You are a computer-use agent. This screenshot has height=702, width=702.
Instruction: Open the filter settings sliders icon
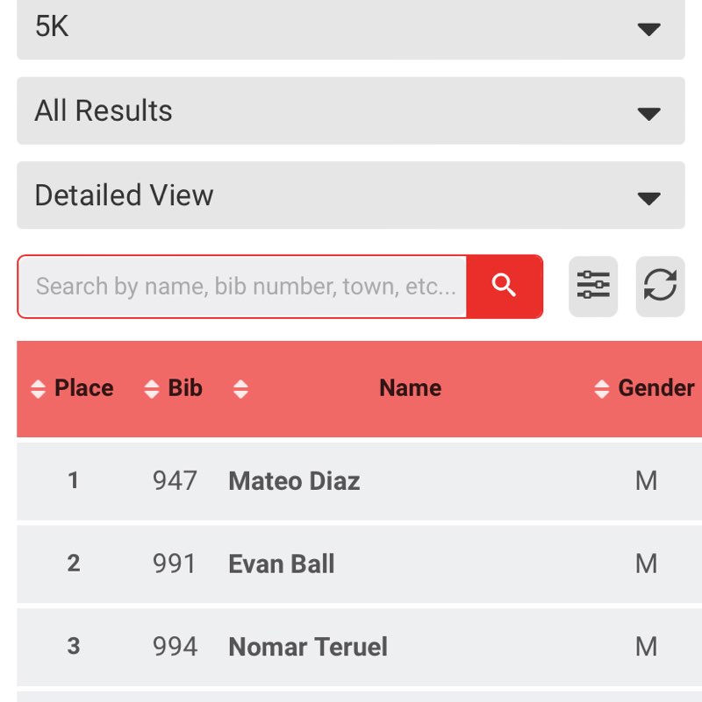coord(593,286)
